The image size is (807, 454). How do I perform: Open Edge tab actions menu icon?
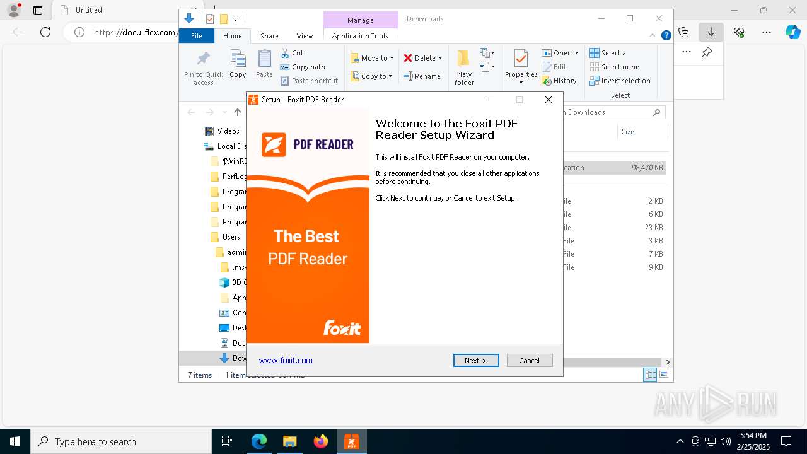[38, 10]
